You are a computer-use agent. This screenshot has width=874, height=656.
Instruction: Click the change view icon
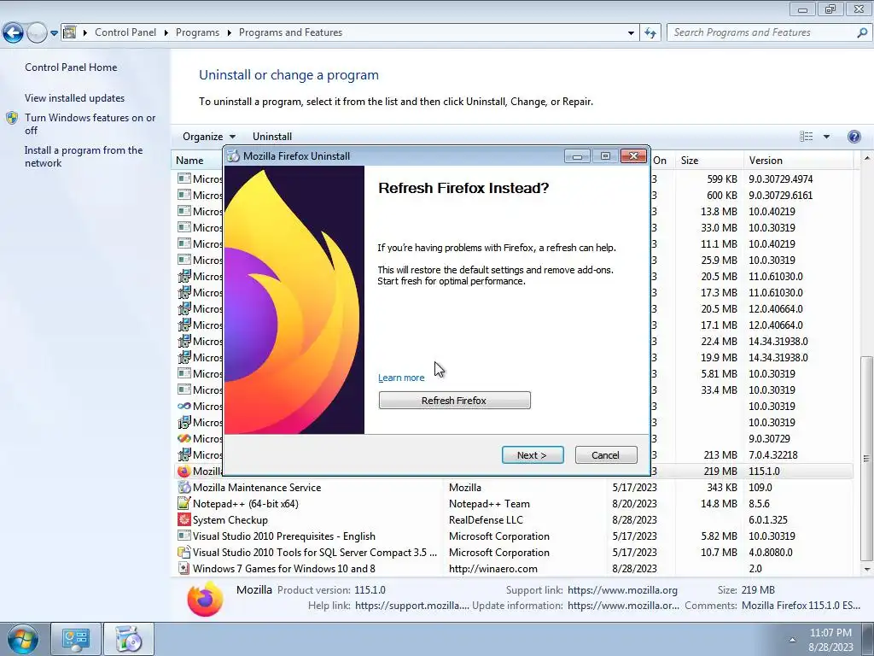tap(806, 136)
